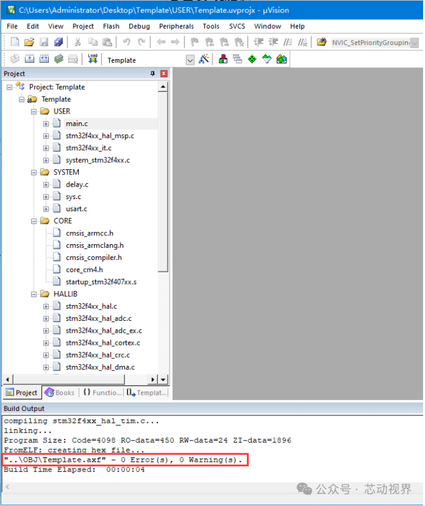Click the green Manage Run-Time Environment icon
Image resolution: width=425 pixels, height=506 pixels.
pyautogui.click(x=252, y=59)
